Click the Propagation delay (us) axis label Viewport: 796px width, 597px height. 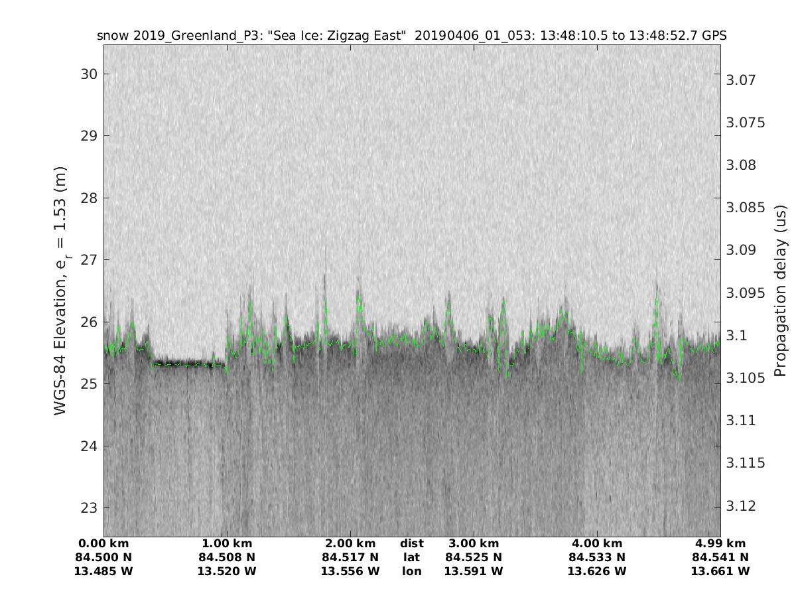(x=780, y=291)
